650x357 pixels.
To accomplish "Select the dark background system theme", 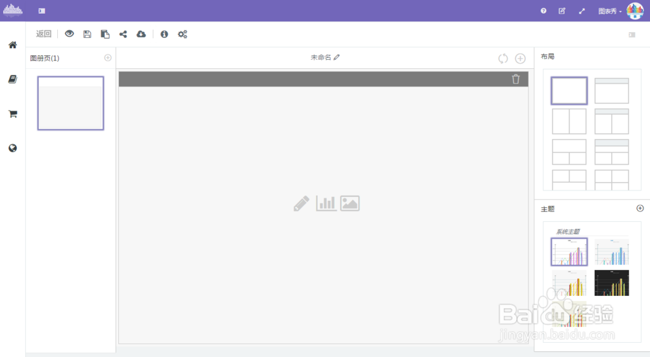I will click(612, 283).
